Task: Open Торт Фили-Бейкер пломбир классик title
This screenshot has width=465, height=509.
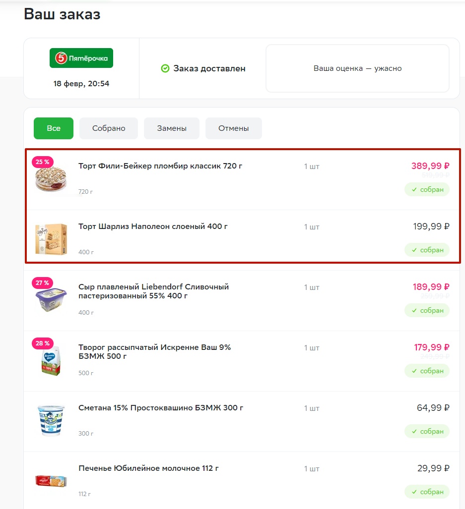Action: 160,166
